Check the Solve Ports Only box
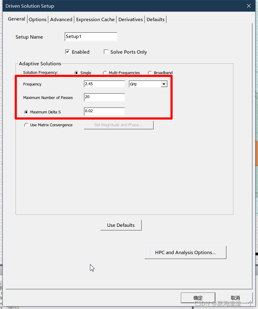The image size is (258, 309). tap(106, 52)
